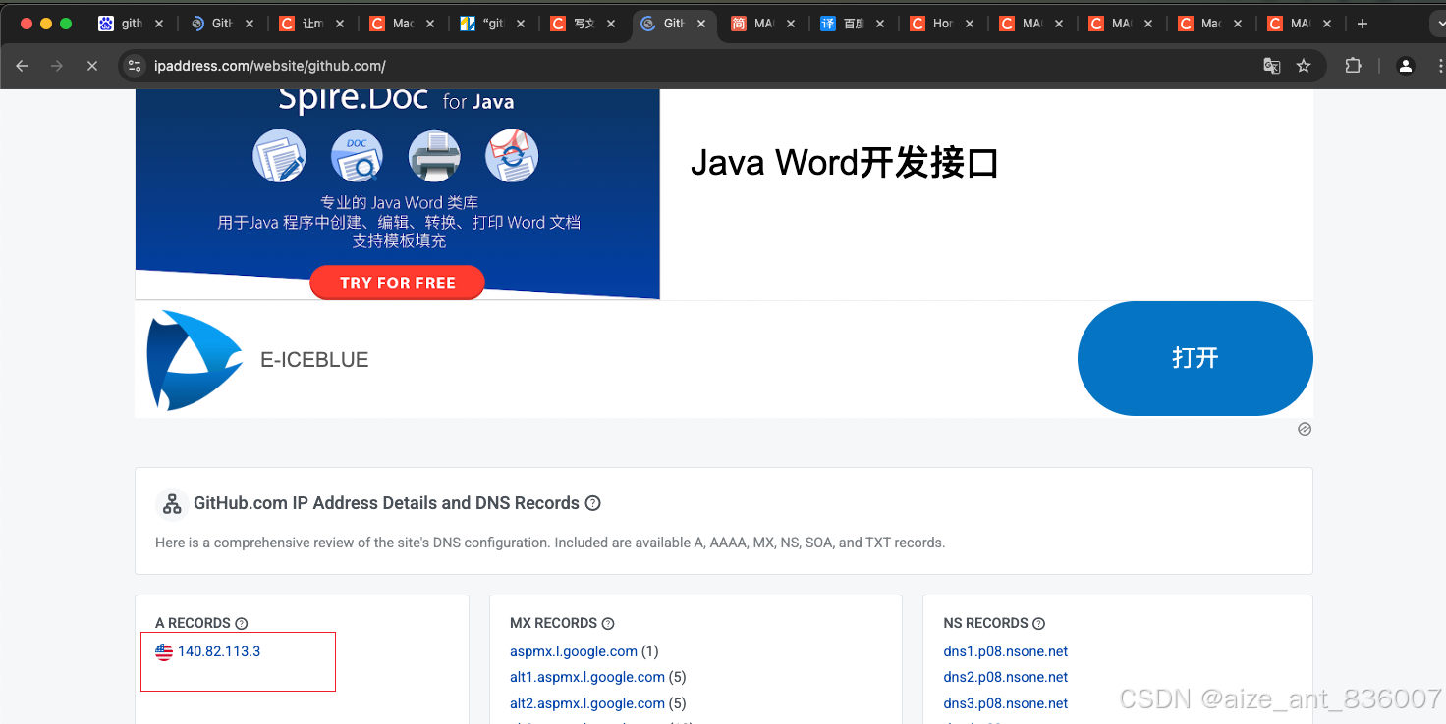1446x724 pixels.
Task: Open the alt1.aspmx.l.google.com link
Action: point(587,677)
